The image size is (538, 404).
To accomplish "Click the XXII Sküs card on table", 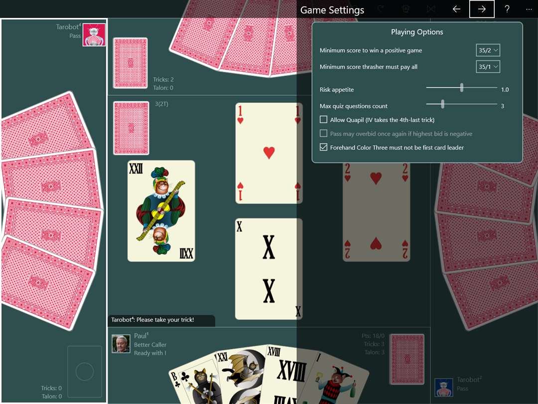I will click(161, 211).
